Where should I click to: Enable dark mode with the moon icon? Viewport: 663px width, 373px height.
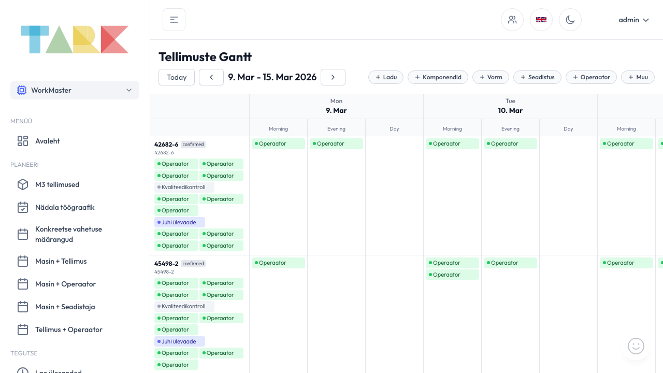point(570,19)
